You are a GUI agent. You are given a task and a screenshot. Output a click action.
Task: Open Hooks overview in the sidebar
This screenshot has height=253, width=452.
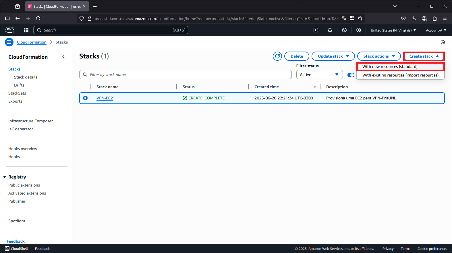(x=23, y=149)
